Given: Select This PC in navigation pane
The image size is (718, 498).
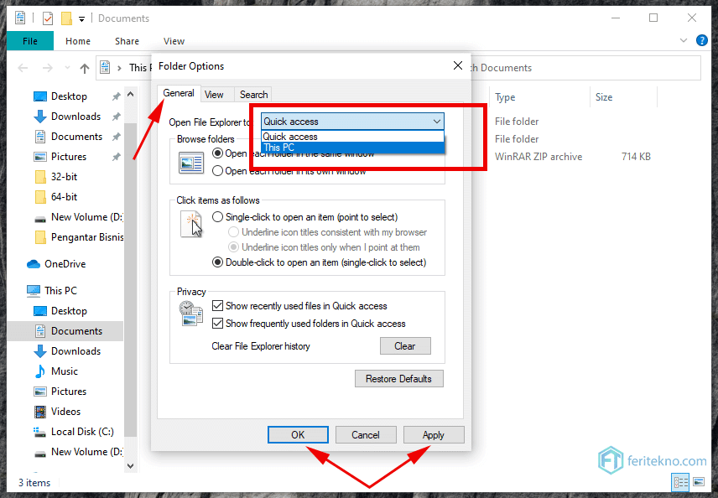Looking at the screenshot, I should click(60, 291).
